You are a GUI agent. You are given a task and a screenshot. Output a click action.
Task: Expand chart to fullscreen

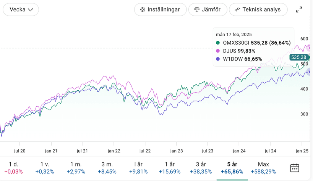[299, 10]
